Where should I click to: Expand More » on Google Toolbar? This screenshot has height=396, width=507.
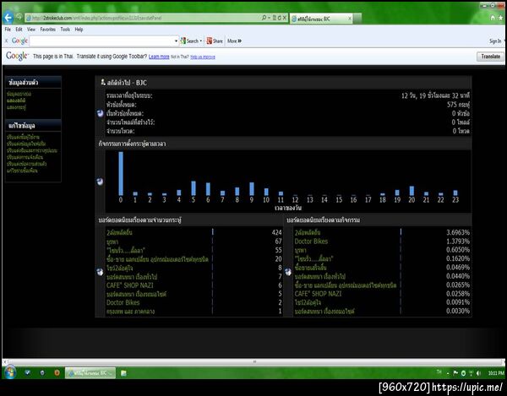(x=234, y=41)
